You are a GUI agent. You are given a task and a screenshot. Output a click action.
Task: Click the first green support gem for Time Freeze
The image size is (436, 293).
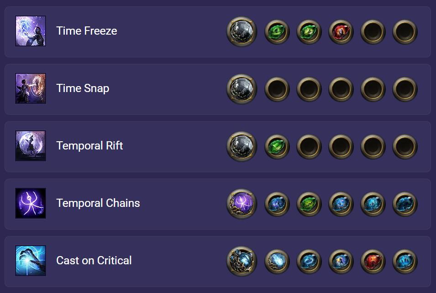[x=277, y=31]
